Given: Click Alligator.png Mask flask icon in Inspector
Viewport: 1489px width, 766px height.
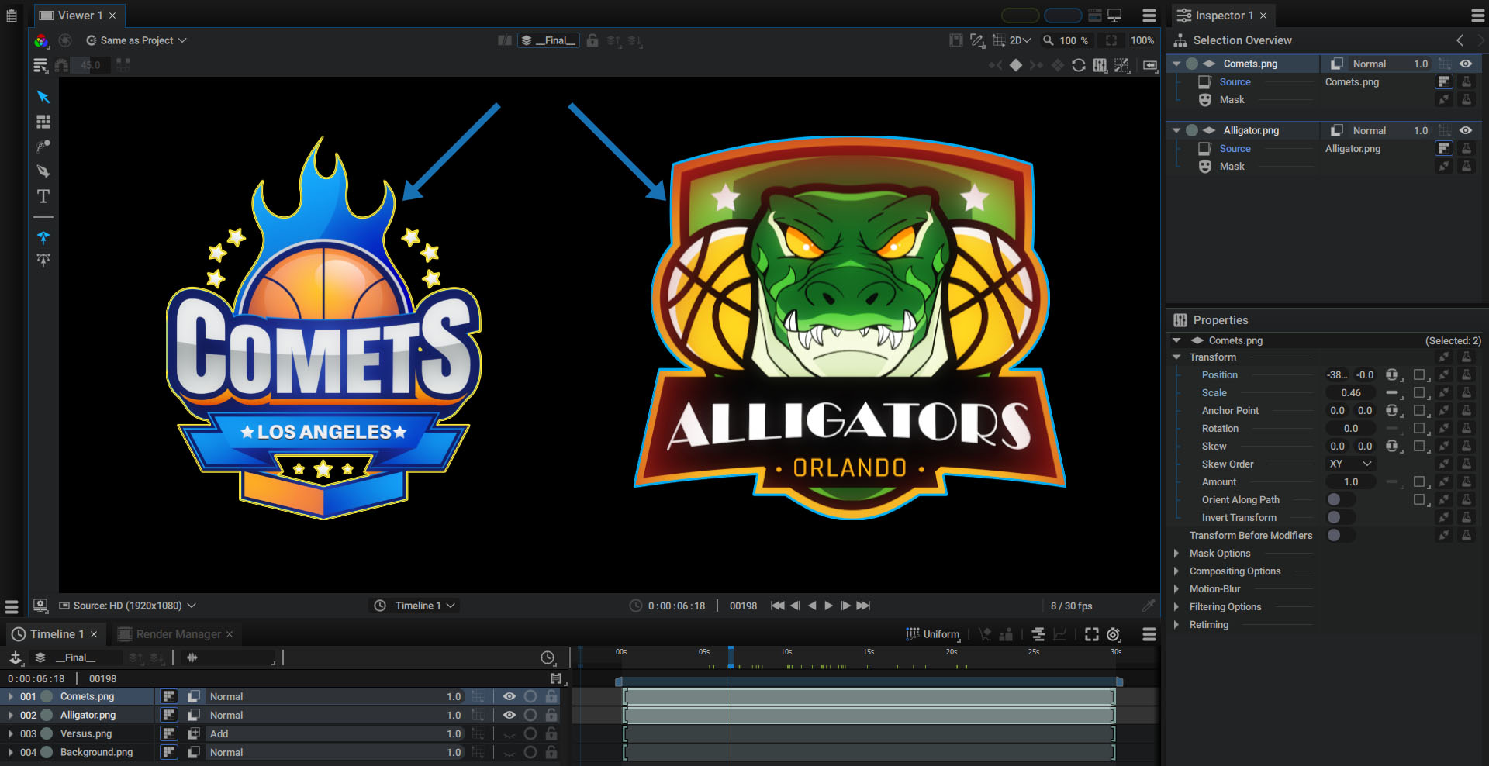Looking at the screenshot, I should click(x=1467, y=166).
